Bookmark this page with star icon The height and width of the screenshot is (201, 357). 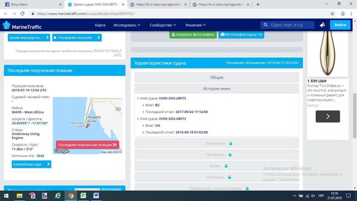(x=332, y=14)
